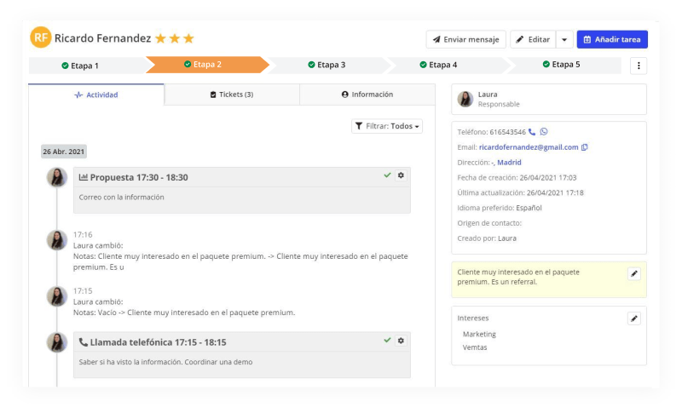Edit Intereses with pencil icon
The height and width of the screenshot is (413, 682).
pyautogui.click(x=634, y=318)
